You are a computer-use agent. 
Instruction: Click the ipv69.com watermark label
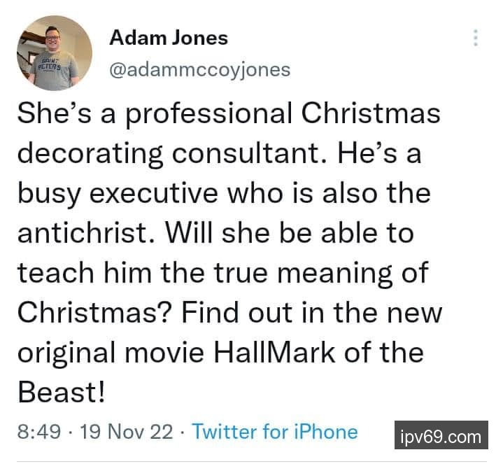tap(441, 438)
